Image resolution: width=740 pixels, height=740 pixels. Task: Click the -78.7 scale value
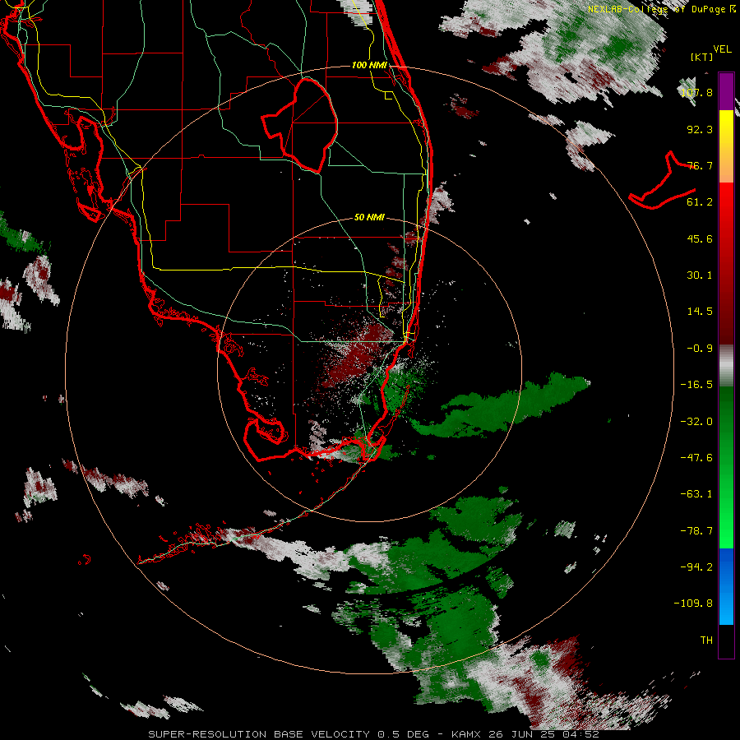pos(696,531)
